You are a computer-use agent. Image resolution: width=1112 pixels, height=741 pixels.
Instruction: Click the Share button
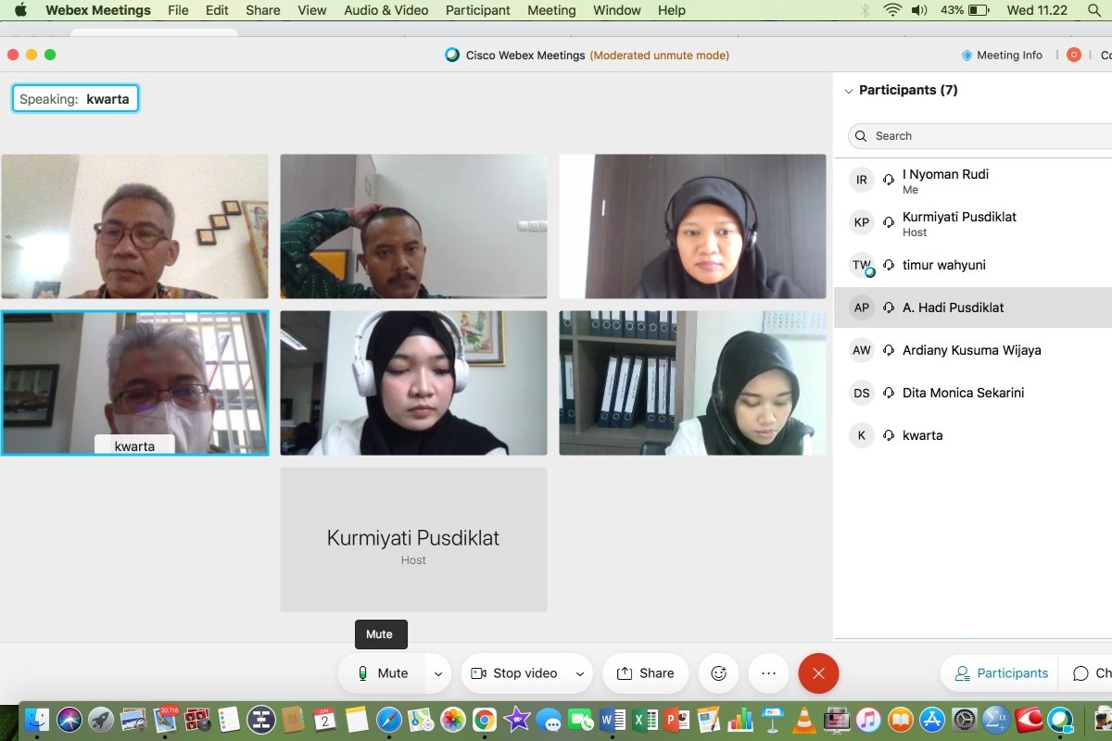point(645,673)
